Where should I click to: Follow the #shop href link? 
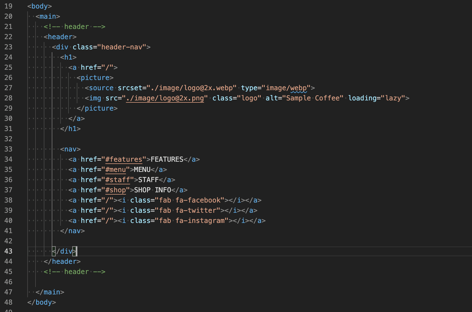coord(116,190)
